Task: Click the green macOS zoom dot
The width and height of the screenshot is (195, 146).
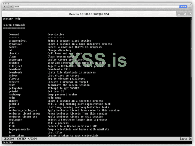Action: point(8,4)
